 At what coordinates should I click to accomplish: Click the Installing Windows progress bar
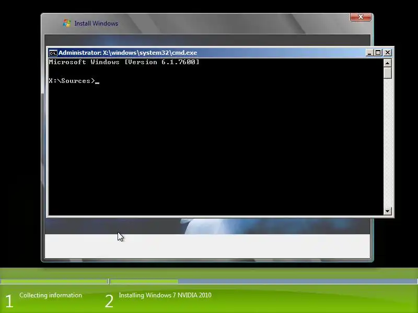click(264, 281)
